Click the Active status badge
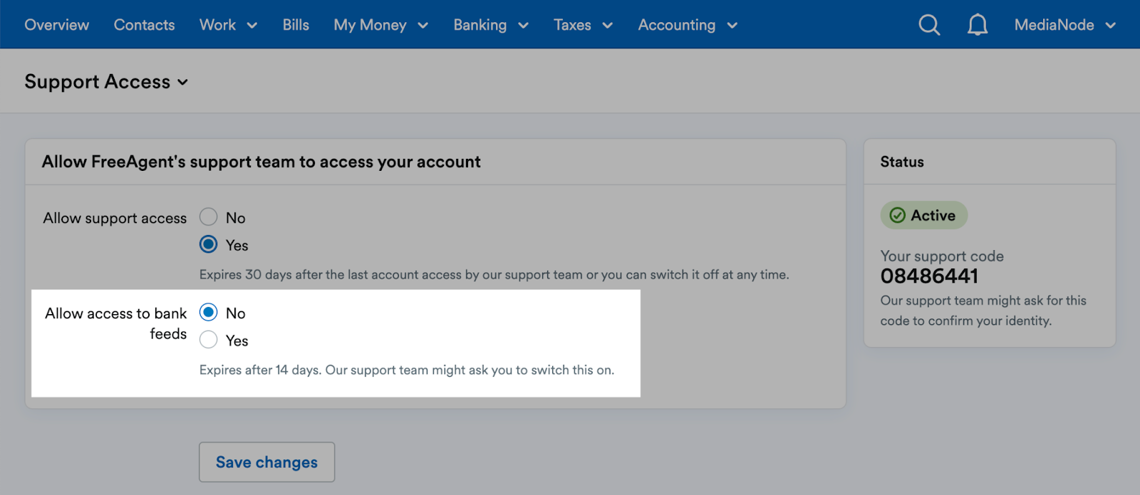Viewport: 1140px width, 495px height. 924,215
